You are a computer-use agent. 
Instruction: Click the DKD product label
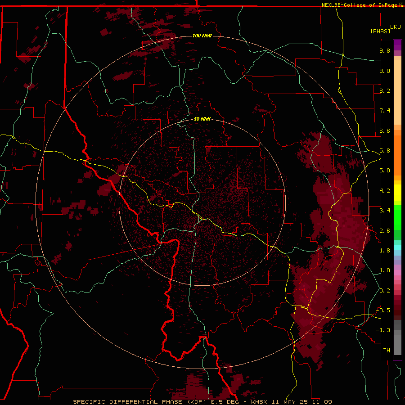[396, 27]
